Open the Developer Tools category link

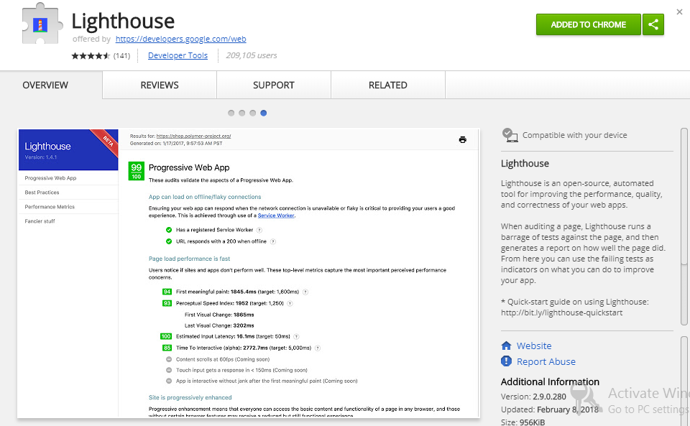click(178, 55)
